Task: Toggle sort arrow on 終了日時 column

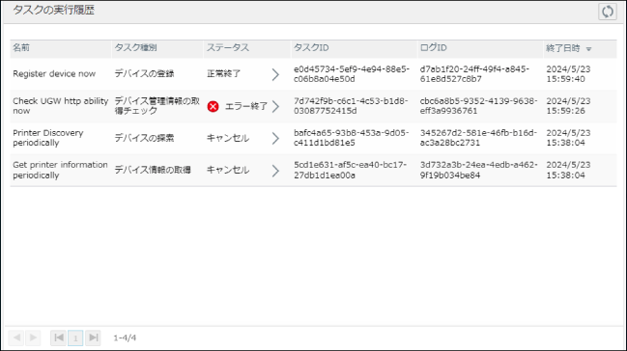Action: [588, 49]
